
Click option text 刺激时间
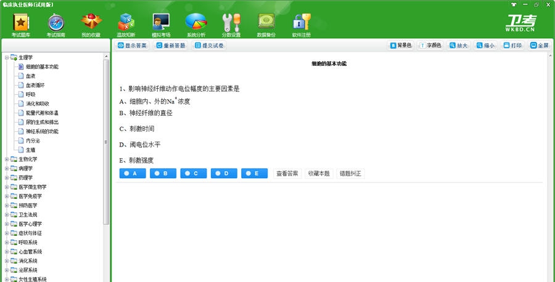click(x=142, y=129)
